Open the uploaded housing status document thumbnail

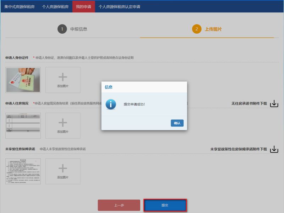coord(23,125)
